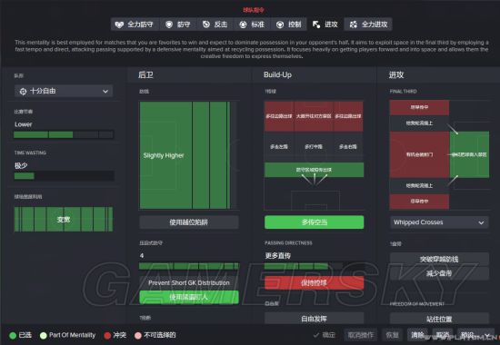Expand the Whipped Crosses dropdown
This screenshot has width=500, height=345.
tap(439, 222)
